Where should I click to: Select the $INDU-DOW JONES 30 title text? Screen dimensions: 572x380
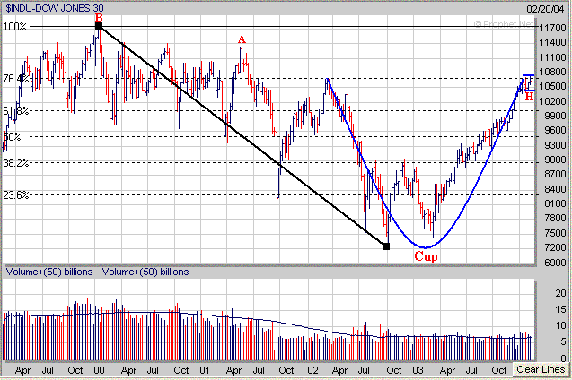click(x=55, y=8)
